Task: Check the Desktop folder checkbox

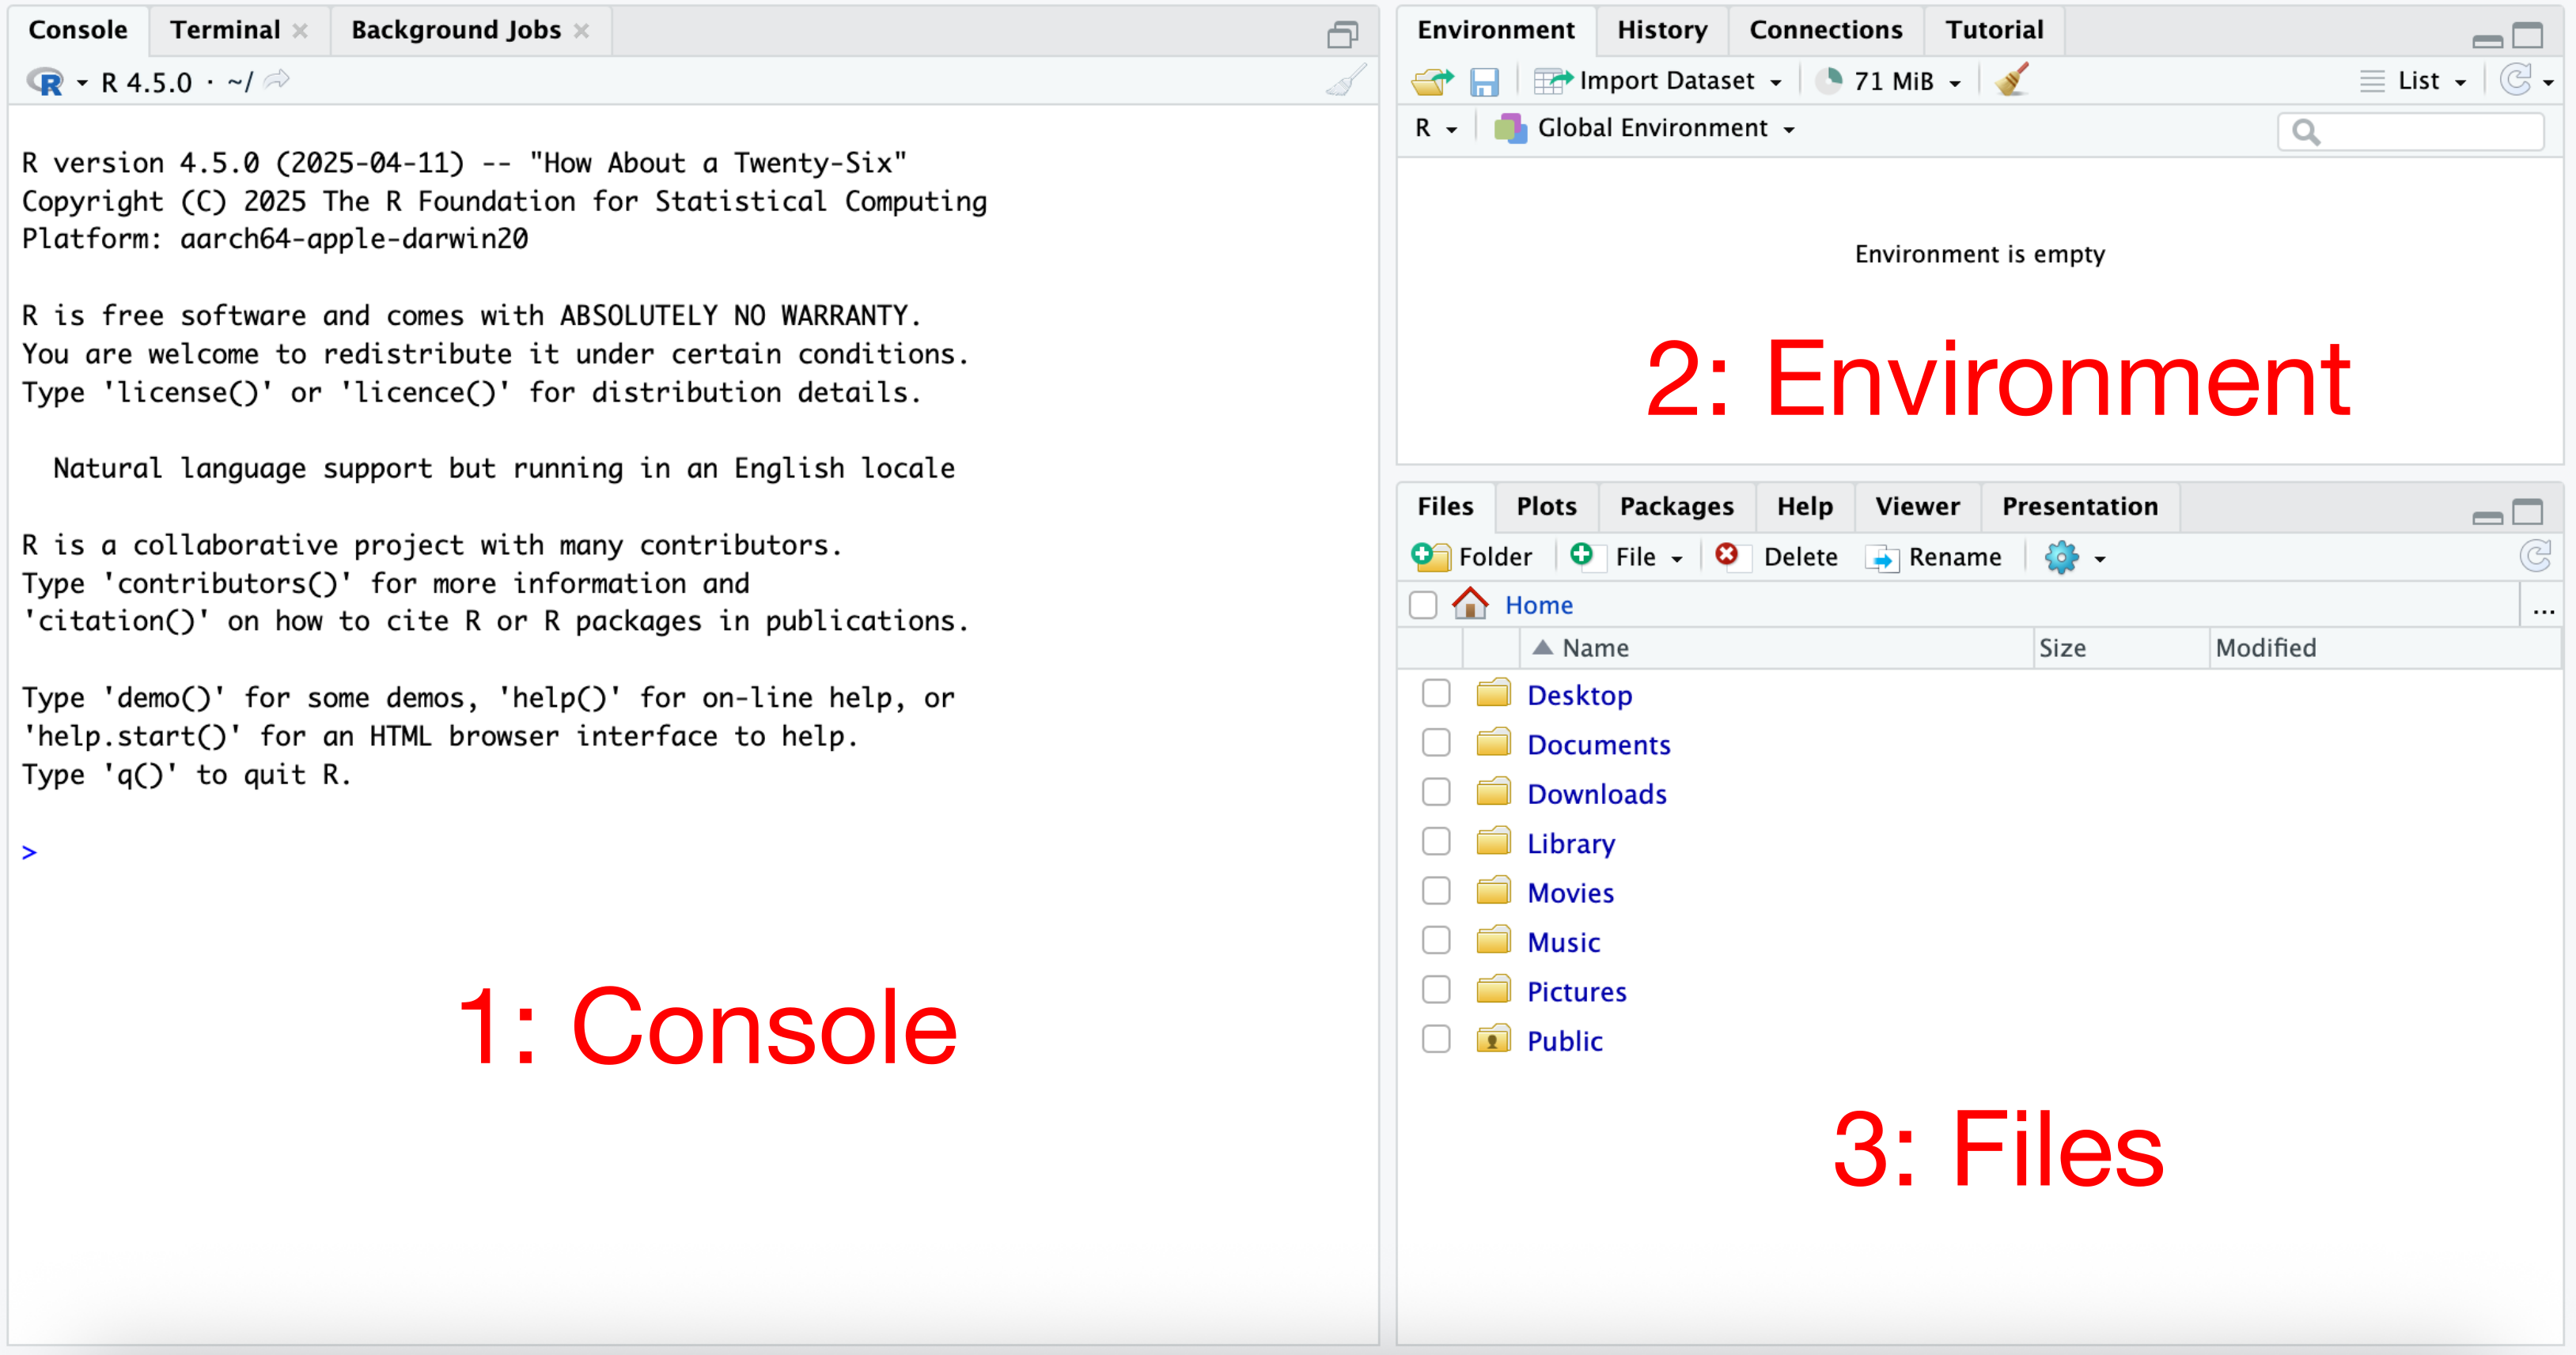Action: pos(1436,693)
